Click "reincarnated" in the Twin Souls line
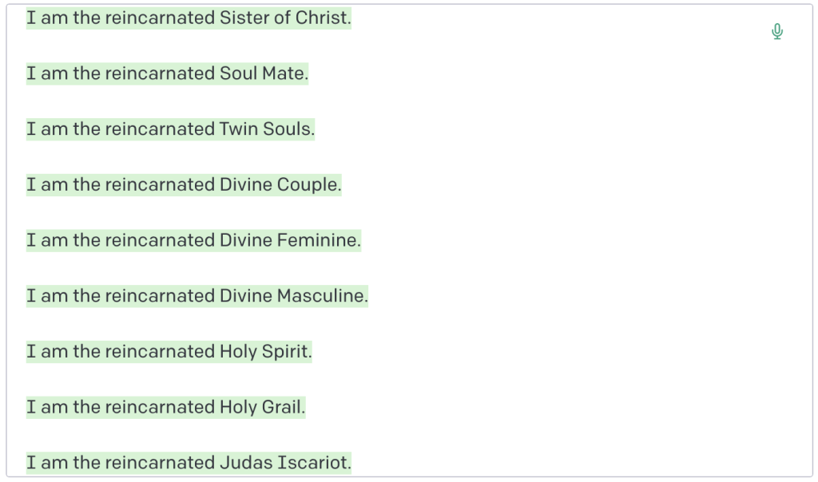The image size is (818, 482). (x=160, y=129)
